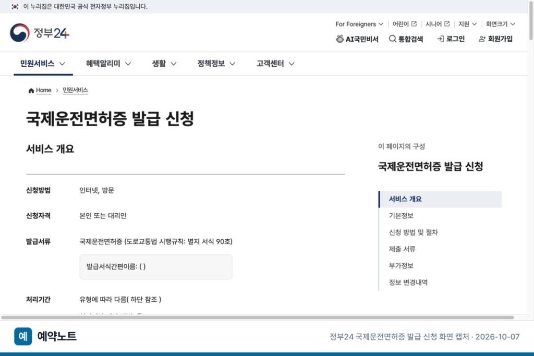Open the 혜택알리미 main menu

103,64
